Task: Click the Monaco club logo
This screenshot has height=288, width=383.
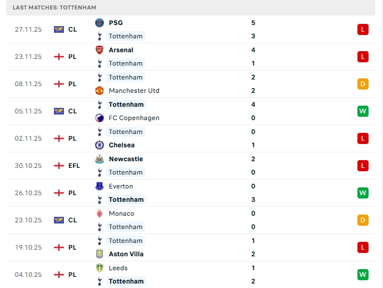Action: click(100, 213)
